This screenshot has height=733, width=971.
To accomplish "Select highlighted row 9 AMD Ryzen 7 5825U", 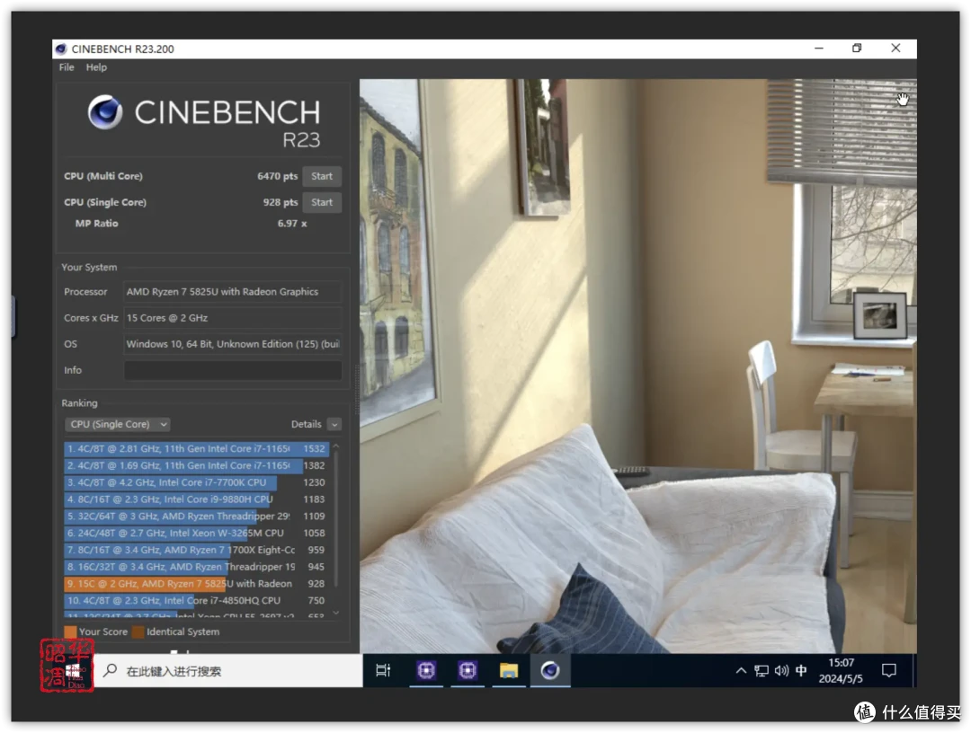I will click(x=196, y=583).
